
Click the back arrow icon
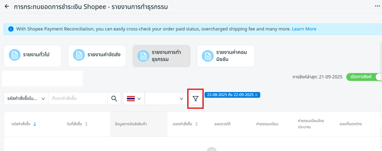(x=7, y=7)
